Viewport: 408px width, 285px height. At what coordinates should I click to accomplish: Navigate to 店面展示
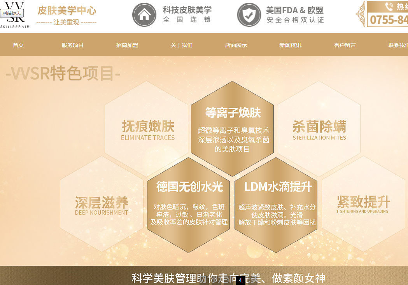click(x=236, y=45)
